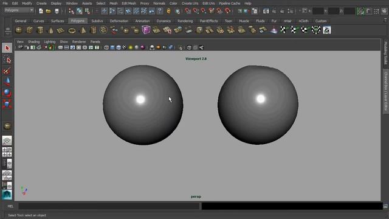Activate the Rotate tool (blue sphere)
The image size is (389, 219).
pyautogui.click(x=7, y=93)
